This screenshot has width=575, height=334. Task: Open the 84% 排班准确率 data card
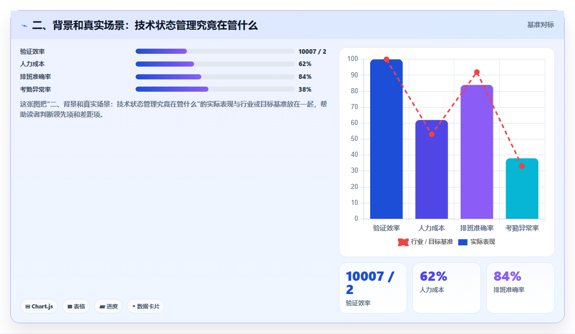(521, 288)
